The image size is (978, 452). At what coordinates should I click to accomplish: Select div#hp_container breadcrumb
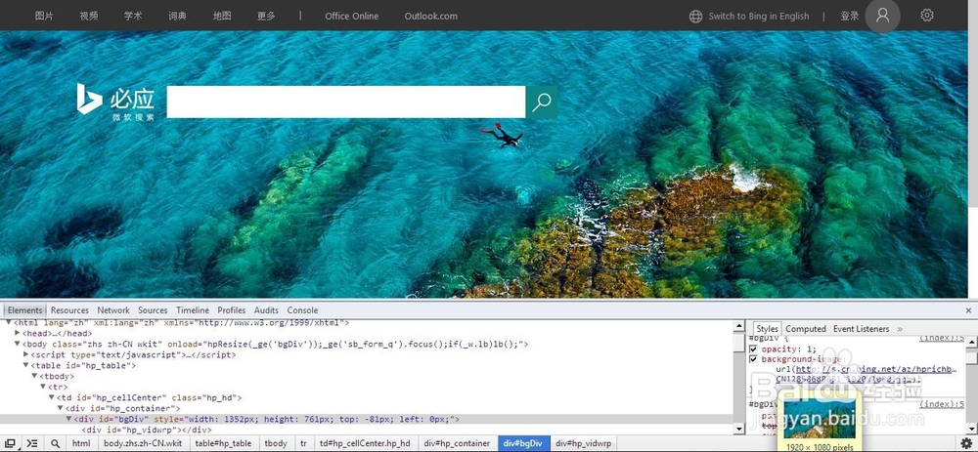point(457,443)
